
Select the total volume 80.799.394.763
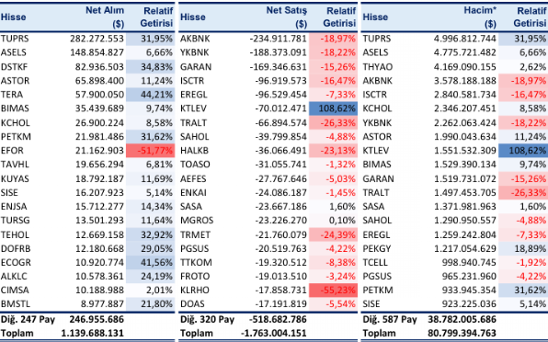click(462, 333)
